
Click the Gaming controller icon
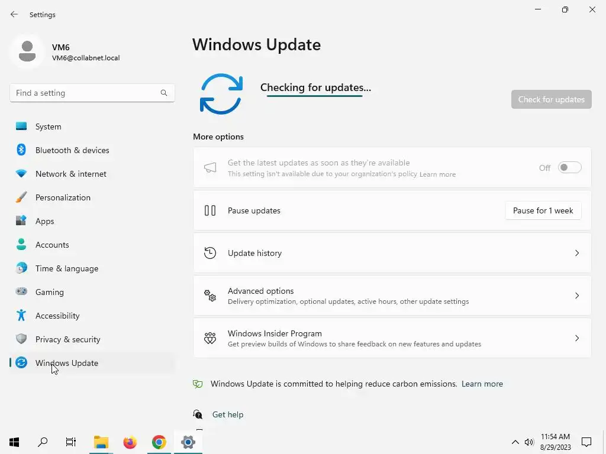coord(21,291)
